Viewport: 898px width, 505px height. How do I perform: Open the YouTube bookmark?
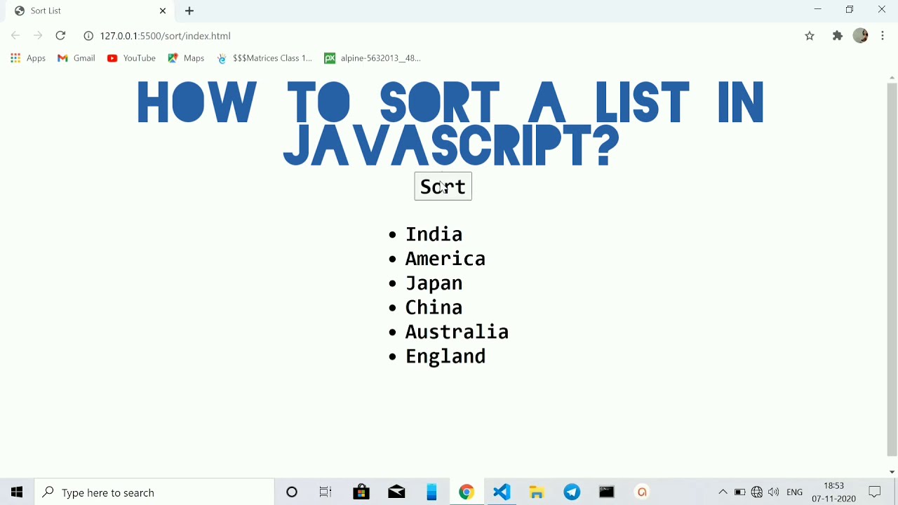(131, 58)
